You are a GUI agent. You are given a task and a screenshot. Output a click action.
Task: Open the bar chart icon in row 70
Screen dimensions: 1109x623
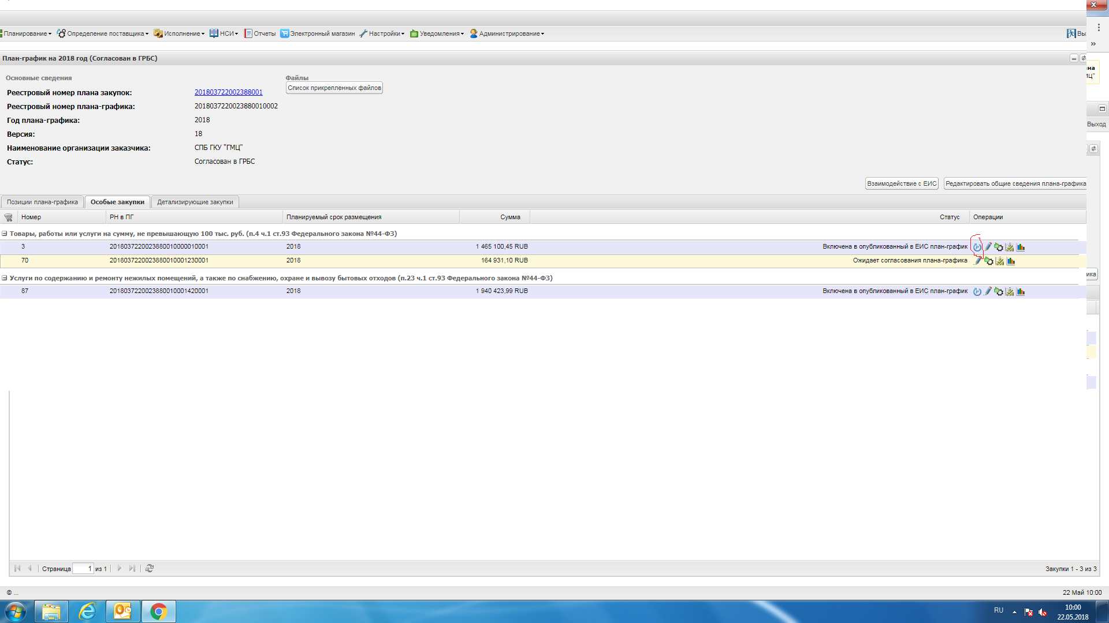click(1011, 261)
